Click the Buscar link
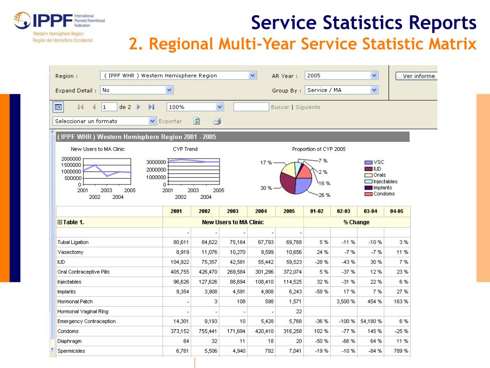 (280, 107)
